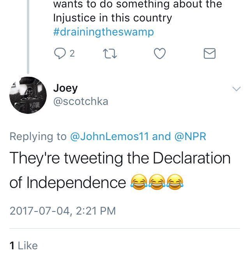Click the 2017-07-04, 2:21 PM timestamp
This screenshot has height=261, width=249.
[x=63, y=211]
